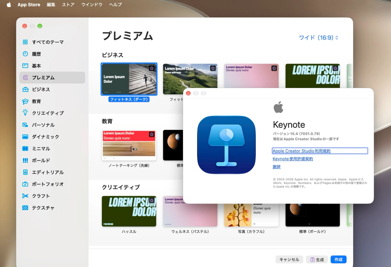Viewport: 391px width, 267px height.
Task: Click the graduation cap icon beside 教育
Action: coord(25,101)
